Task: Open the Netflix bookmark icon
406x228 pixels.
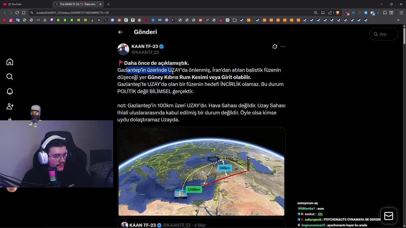Action: (146, 20)
